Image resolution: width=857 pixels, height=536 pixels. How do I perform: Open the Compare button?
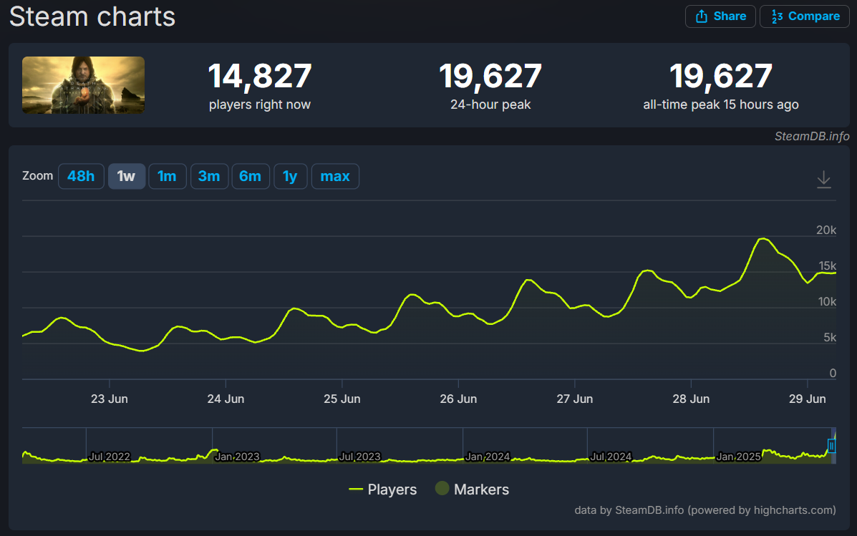[x=805, y=16]
